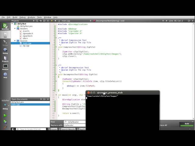Switch to Edit mode in sidebar
Image resolution: width=195 pixels, height=146 pixels.
5,35
